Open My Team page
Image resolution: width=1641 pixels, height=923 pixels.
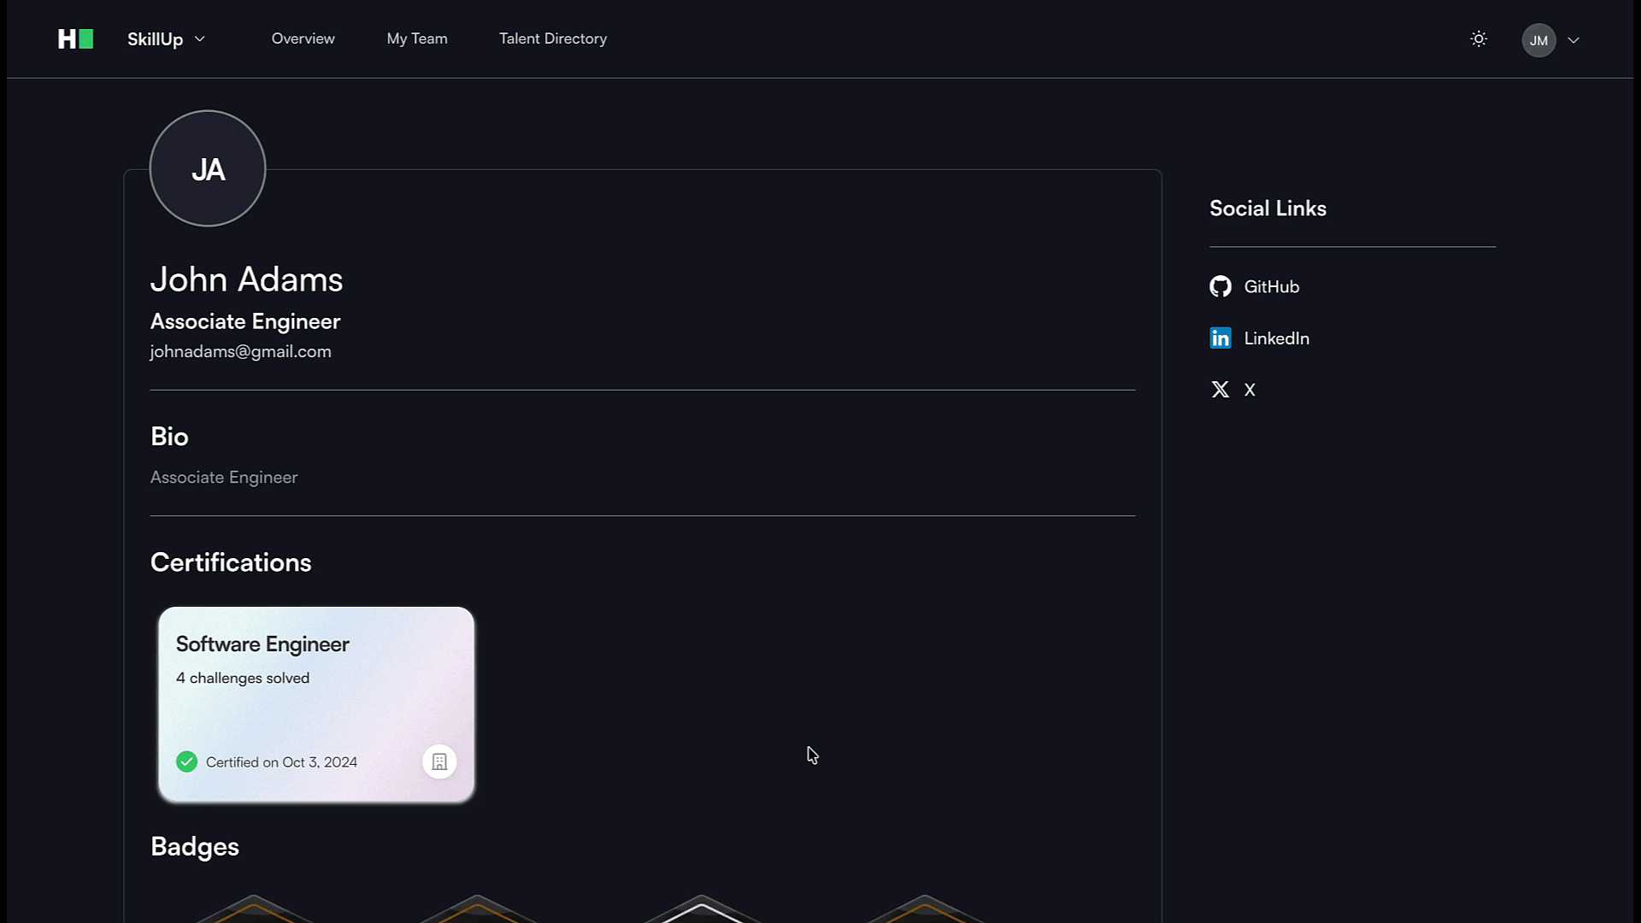[x=416, y=38]
